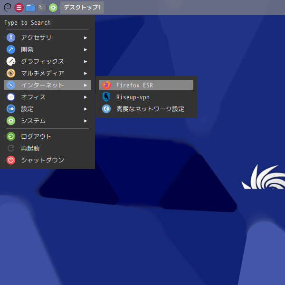The image size is (285, 285).
Task: Select the インターネット category label
Action: (x=42, y=85)
